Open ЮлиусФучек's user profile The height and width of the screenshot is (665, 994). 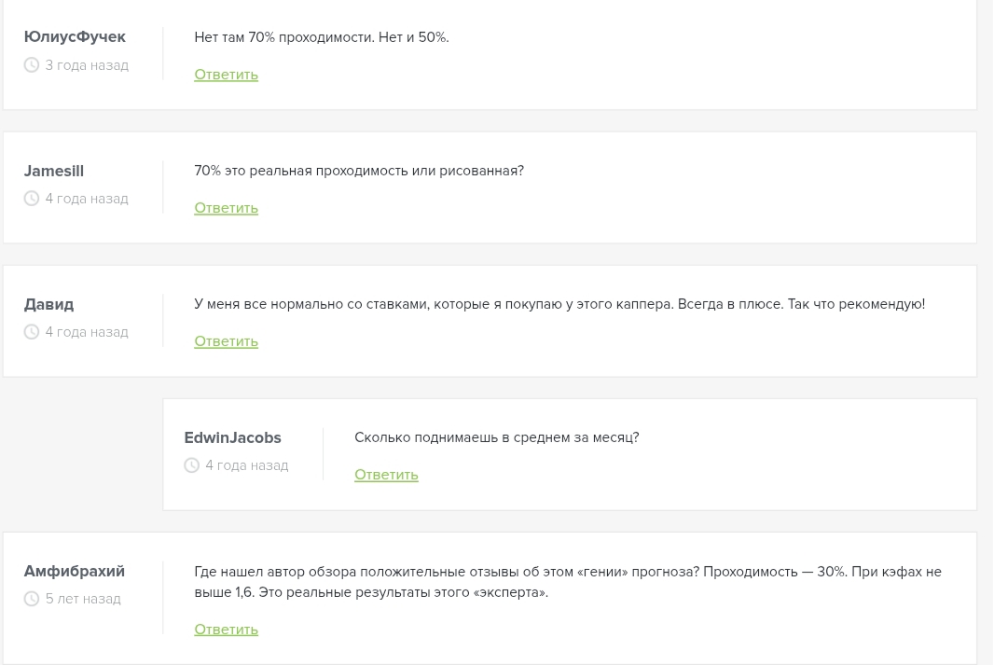pos(74,36)
